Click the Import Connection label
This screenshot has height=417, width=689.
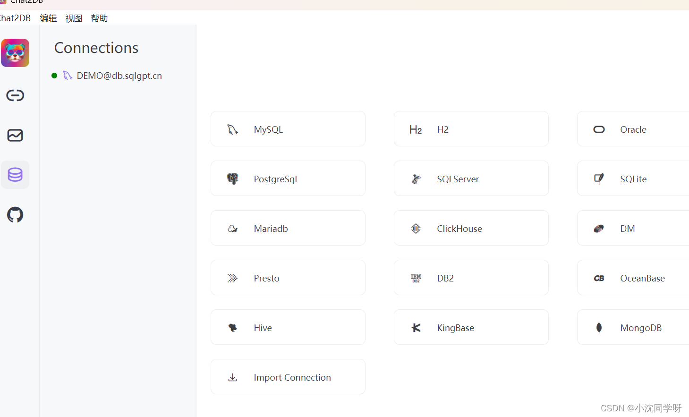(x=292, y=377)
